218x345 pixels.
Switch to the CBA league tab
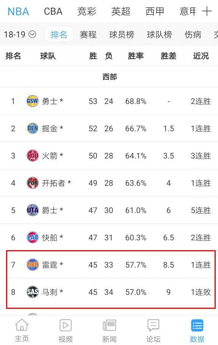click(x=53, y=11)
